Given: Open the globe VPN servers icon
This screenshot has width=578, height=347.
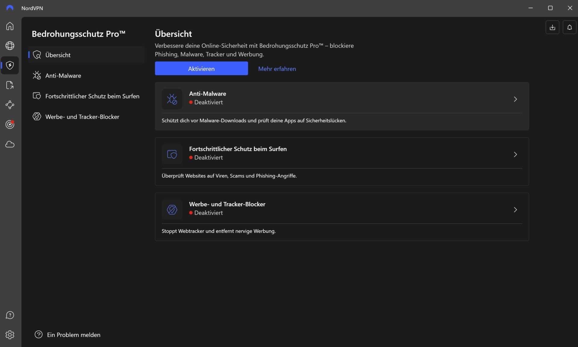Looking at the screenshot, I should coord(10,46).
